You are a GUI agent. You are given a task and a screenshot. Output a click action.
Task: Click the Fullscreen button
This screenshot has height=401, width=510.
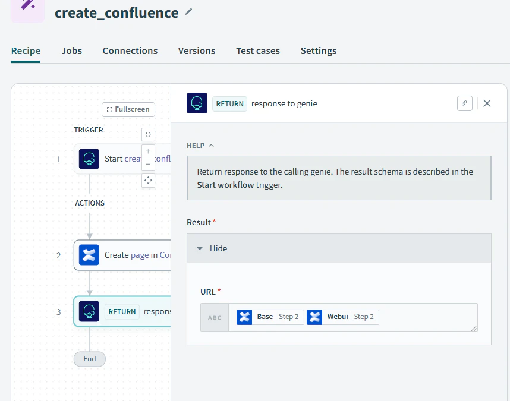click(x=128, y=109)
